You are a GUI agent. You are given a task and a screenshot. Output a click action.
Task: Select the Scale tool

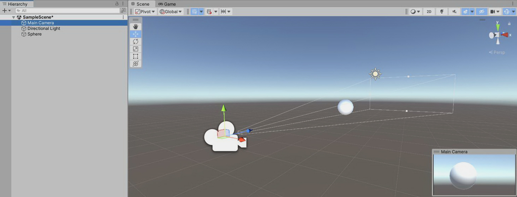point(136,49)
